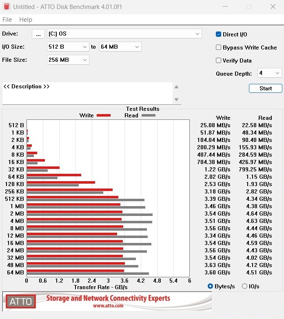Click the gray Read legend swatch
The width and height of the screenshot is (284, 319).
[149, 115]
